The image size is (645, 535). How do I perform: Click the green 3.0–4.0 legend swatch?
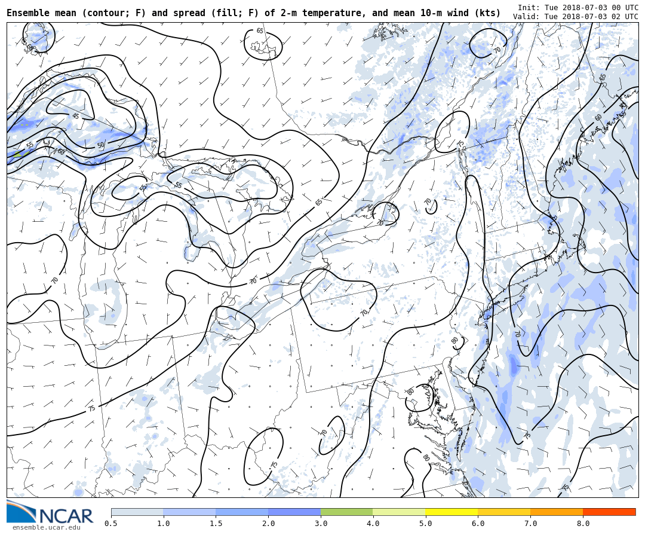click(347, 512)
